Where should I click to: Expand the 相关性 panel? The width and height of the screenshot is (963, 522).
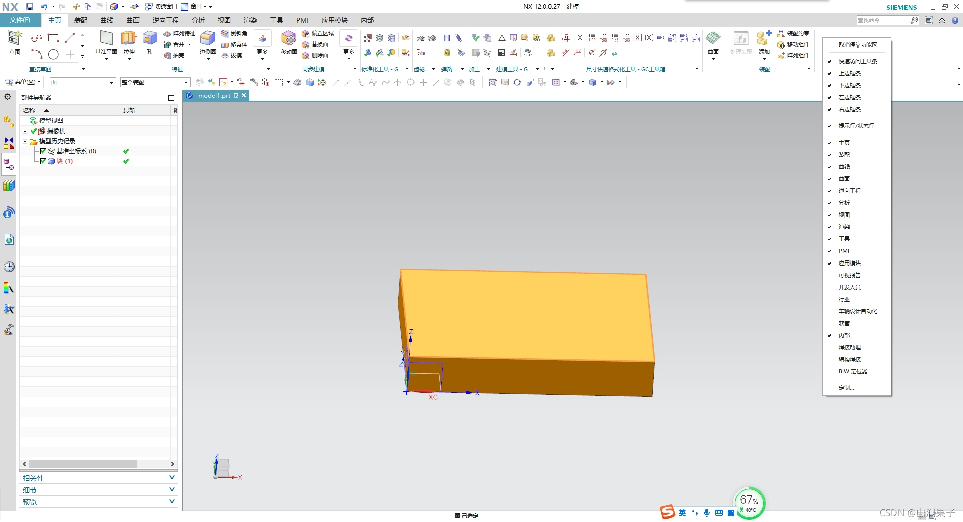point(98,478)
